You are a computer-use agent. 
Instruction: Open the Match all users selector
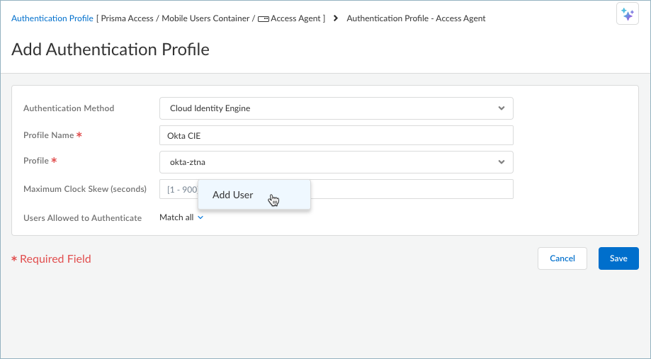(176, 218)
